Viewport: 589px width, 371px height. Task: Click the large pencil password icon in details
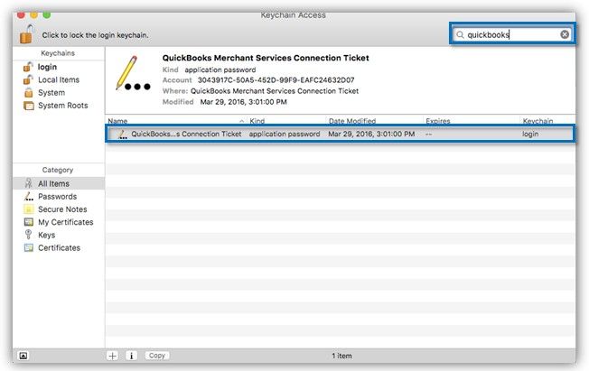click(133, 73)
